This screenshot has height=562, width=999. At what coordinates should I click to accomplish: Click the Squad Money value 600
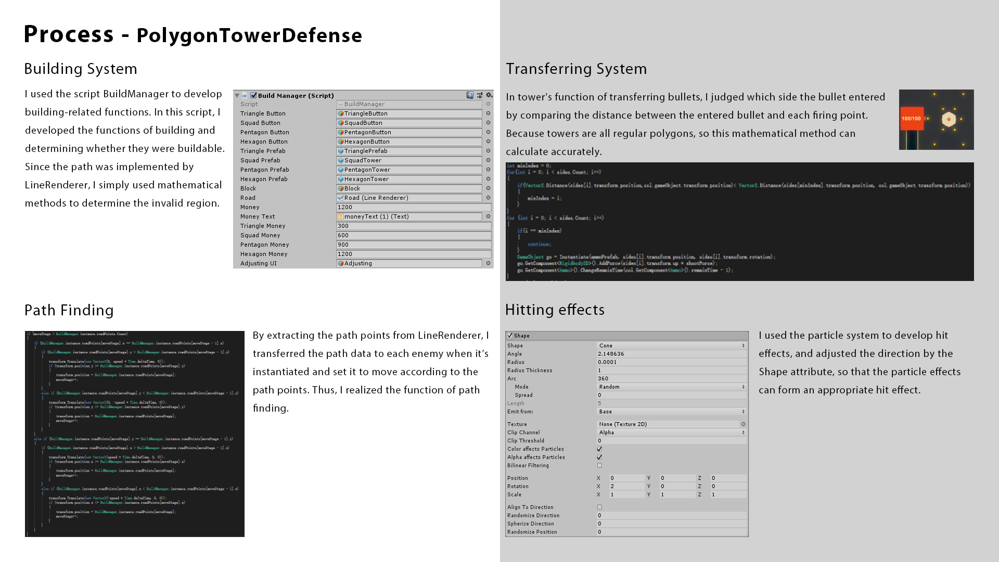pos(414,235)
